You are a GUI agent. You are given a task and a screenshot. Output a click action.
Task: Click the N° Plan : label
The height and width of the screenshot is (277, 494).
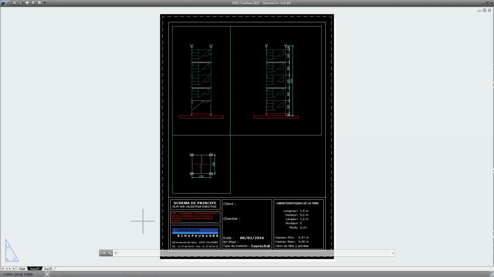pyautogui.click(x=231, y=242)
